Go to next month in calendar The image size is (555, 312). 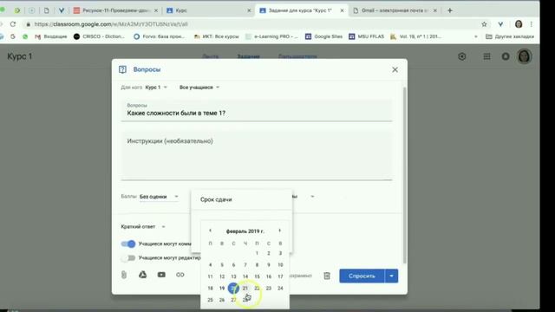(279, 231)
